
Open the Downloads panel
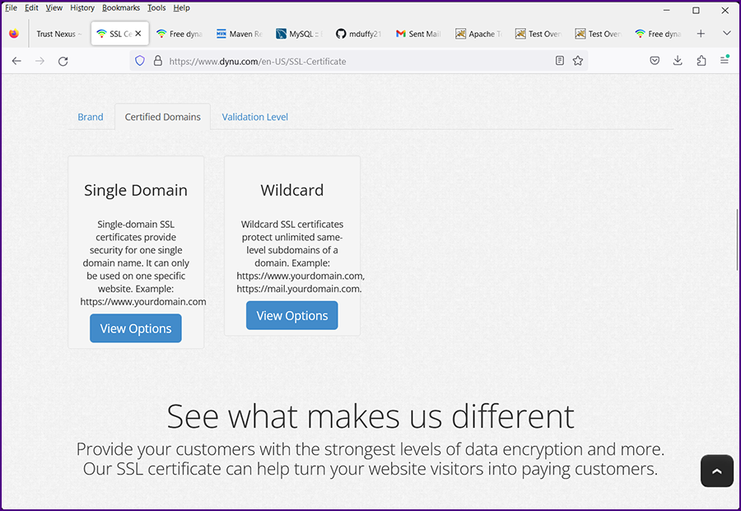[678, 61]
